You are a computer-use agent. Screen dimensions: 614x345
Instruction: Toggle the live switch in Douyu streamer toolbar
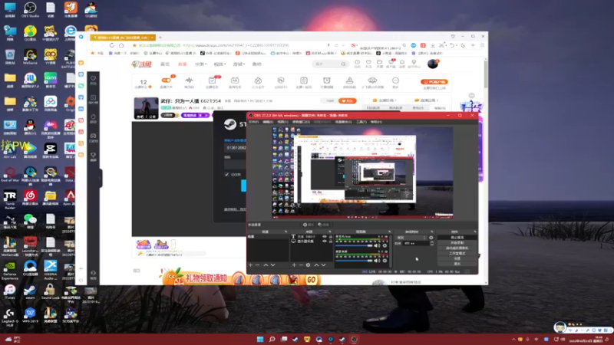166,80
